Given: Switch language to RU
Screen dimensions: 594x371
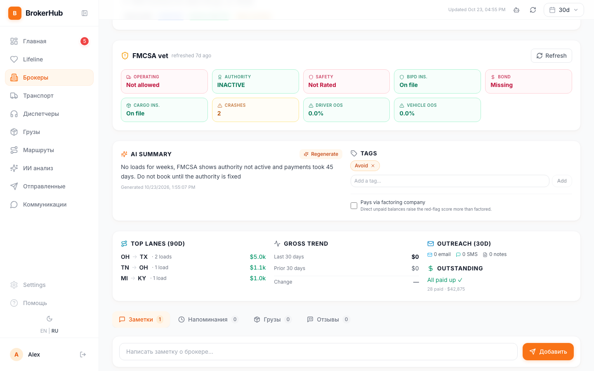Looking at the screenshot, I should (x=55, y=331).
